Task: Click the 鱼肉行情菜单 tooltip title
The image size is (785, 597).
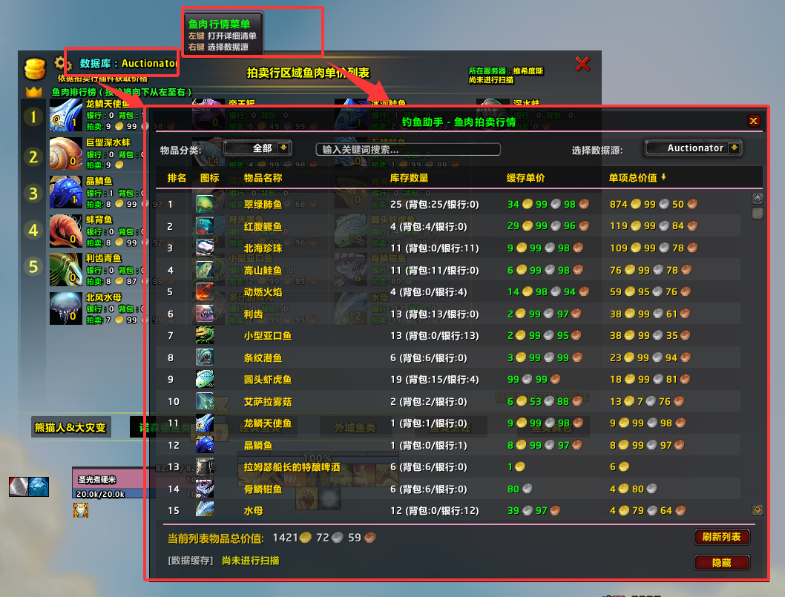Action: (x=220, y=24)
